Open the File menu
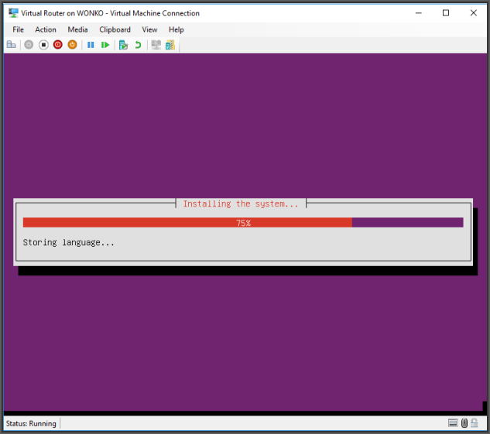The width and height of the screenshot is (490, 434). click(18, 29)
